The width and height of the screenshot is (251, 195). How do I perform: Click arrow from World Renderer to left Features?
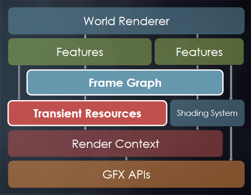click(85, 36)
